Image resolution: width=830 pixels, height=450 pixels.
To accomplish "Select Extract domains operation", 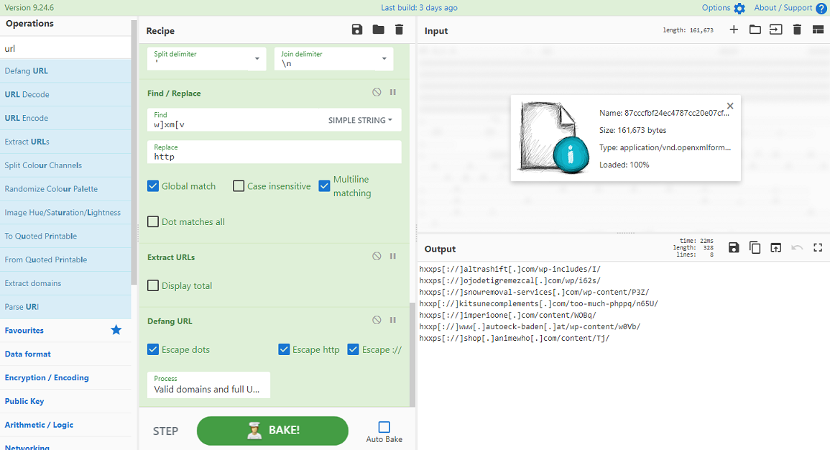I will tap(65, 283).
